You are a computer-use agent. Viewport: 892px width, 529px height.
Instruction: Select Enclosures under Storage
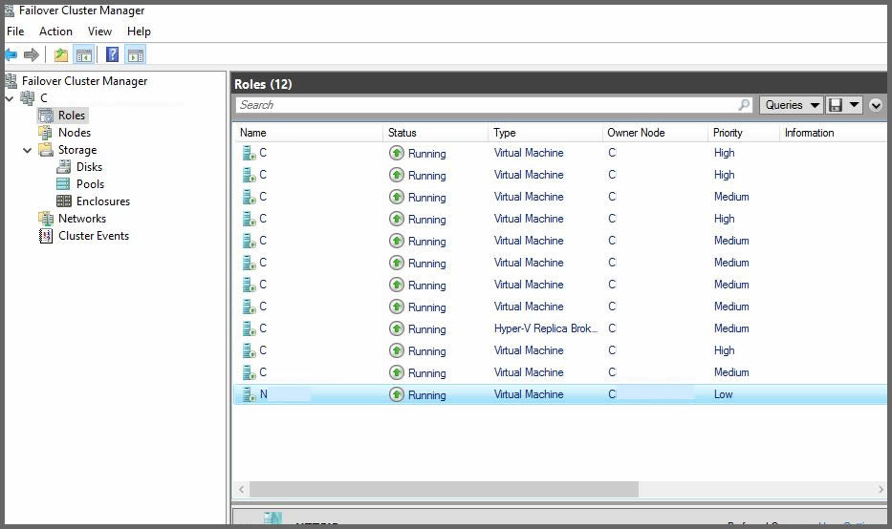(103, 201)
